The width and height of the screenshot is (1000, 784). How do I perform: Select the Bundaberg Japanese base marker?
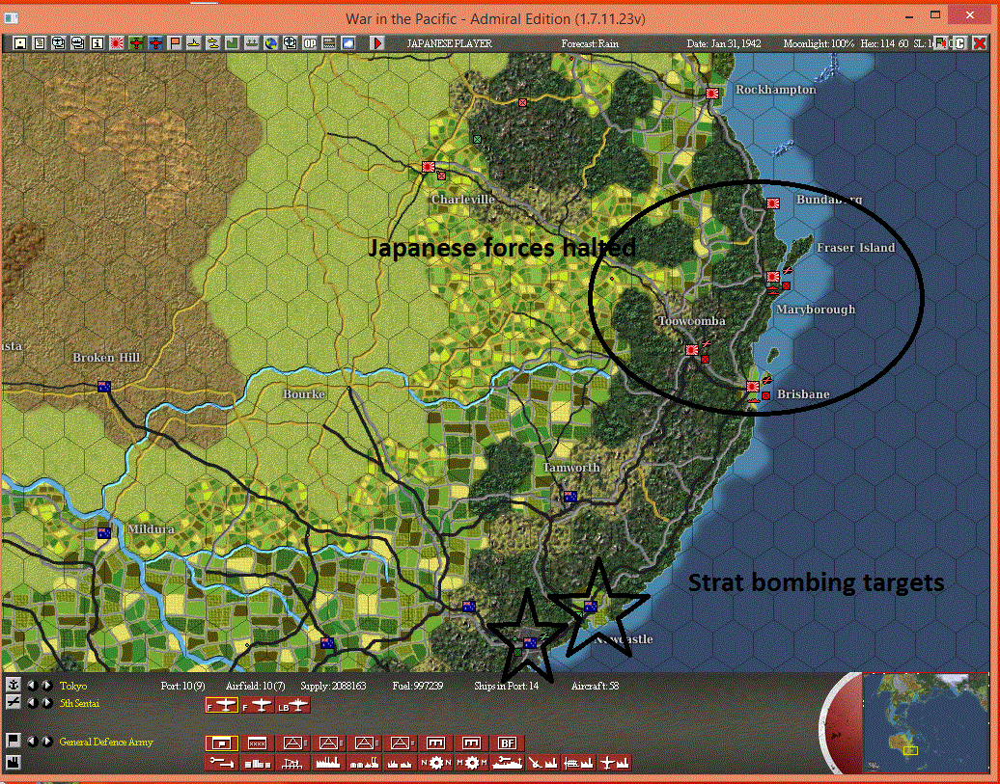point(773,204)
